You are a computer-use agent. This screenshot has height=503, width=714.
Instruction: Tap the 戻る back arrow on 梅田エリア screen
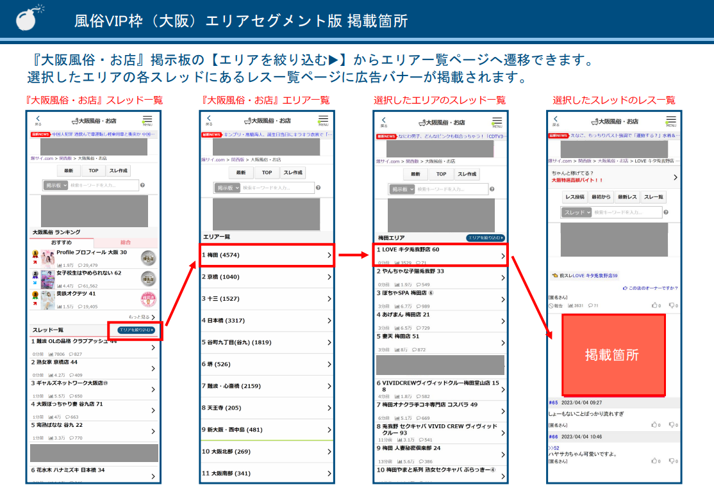click(x=384, y=122)
